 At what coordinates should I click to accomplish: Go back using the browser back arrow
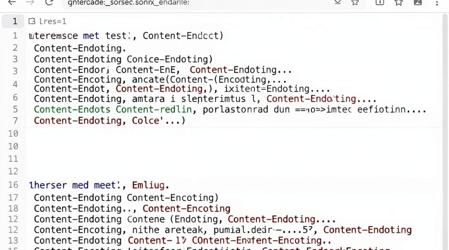point(11,2)
